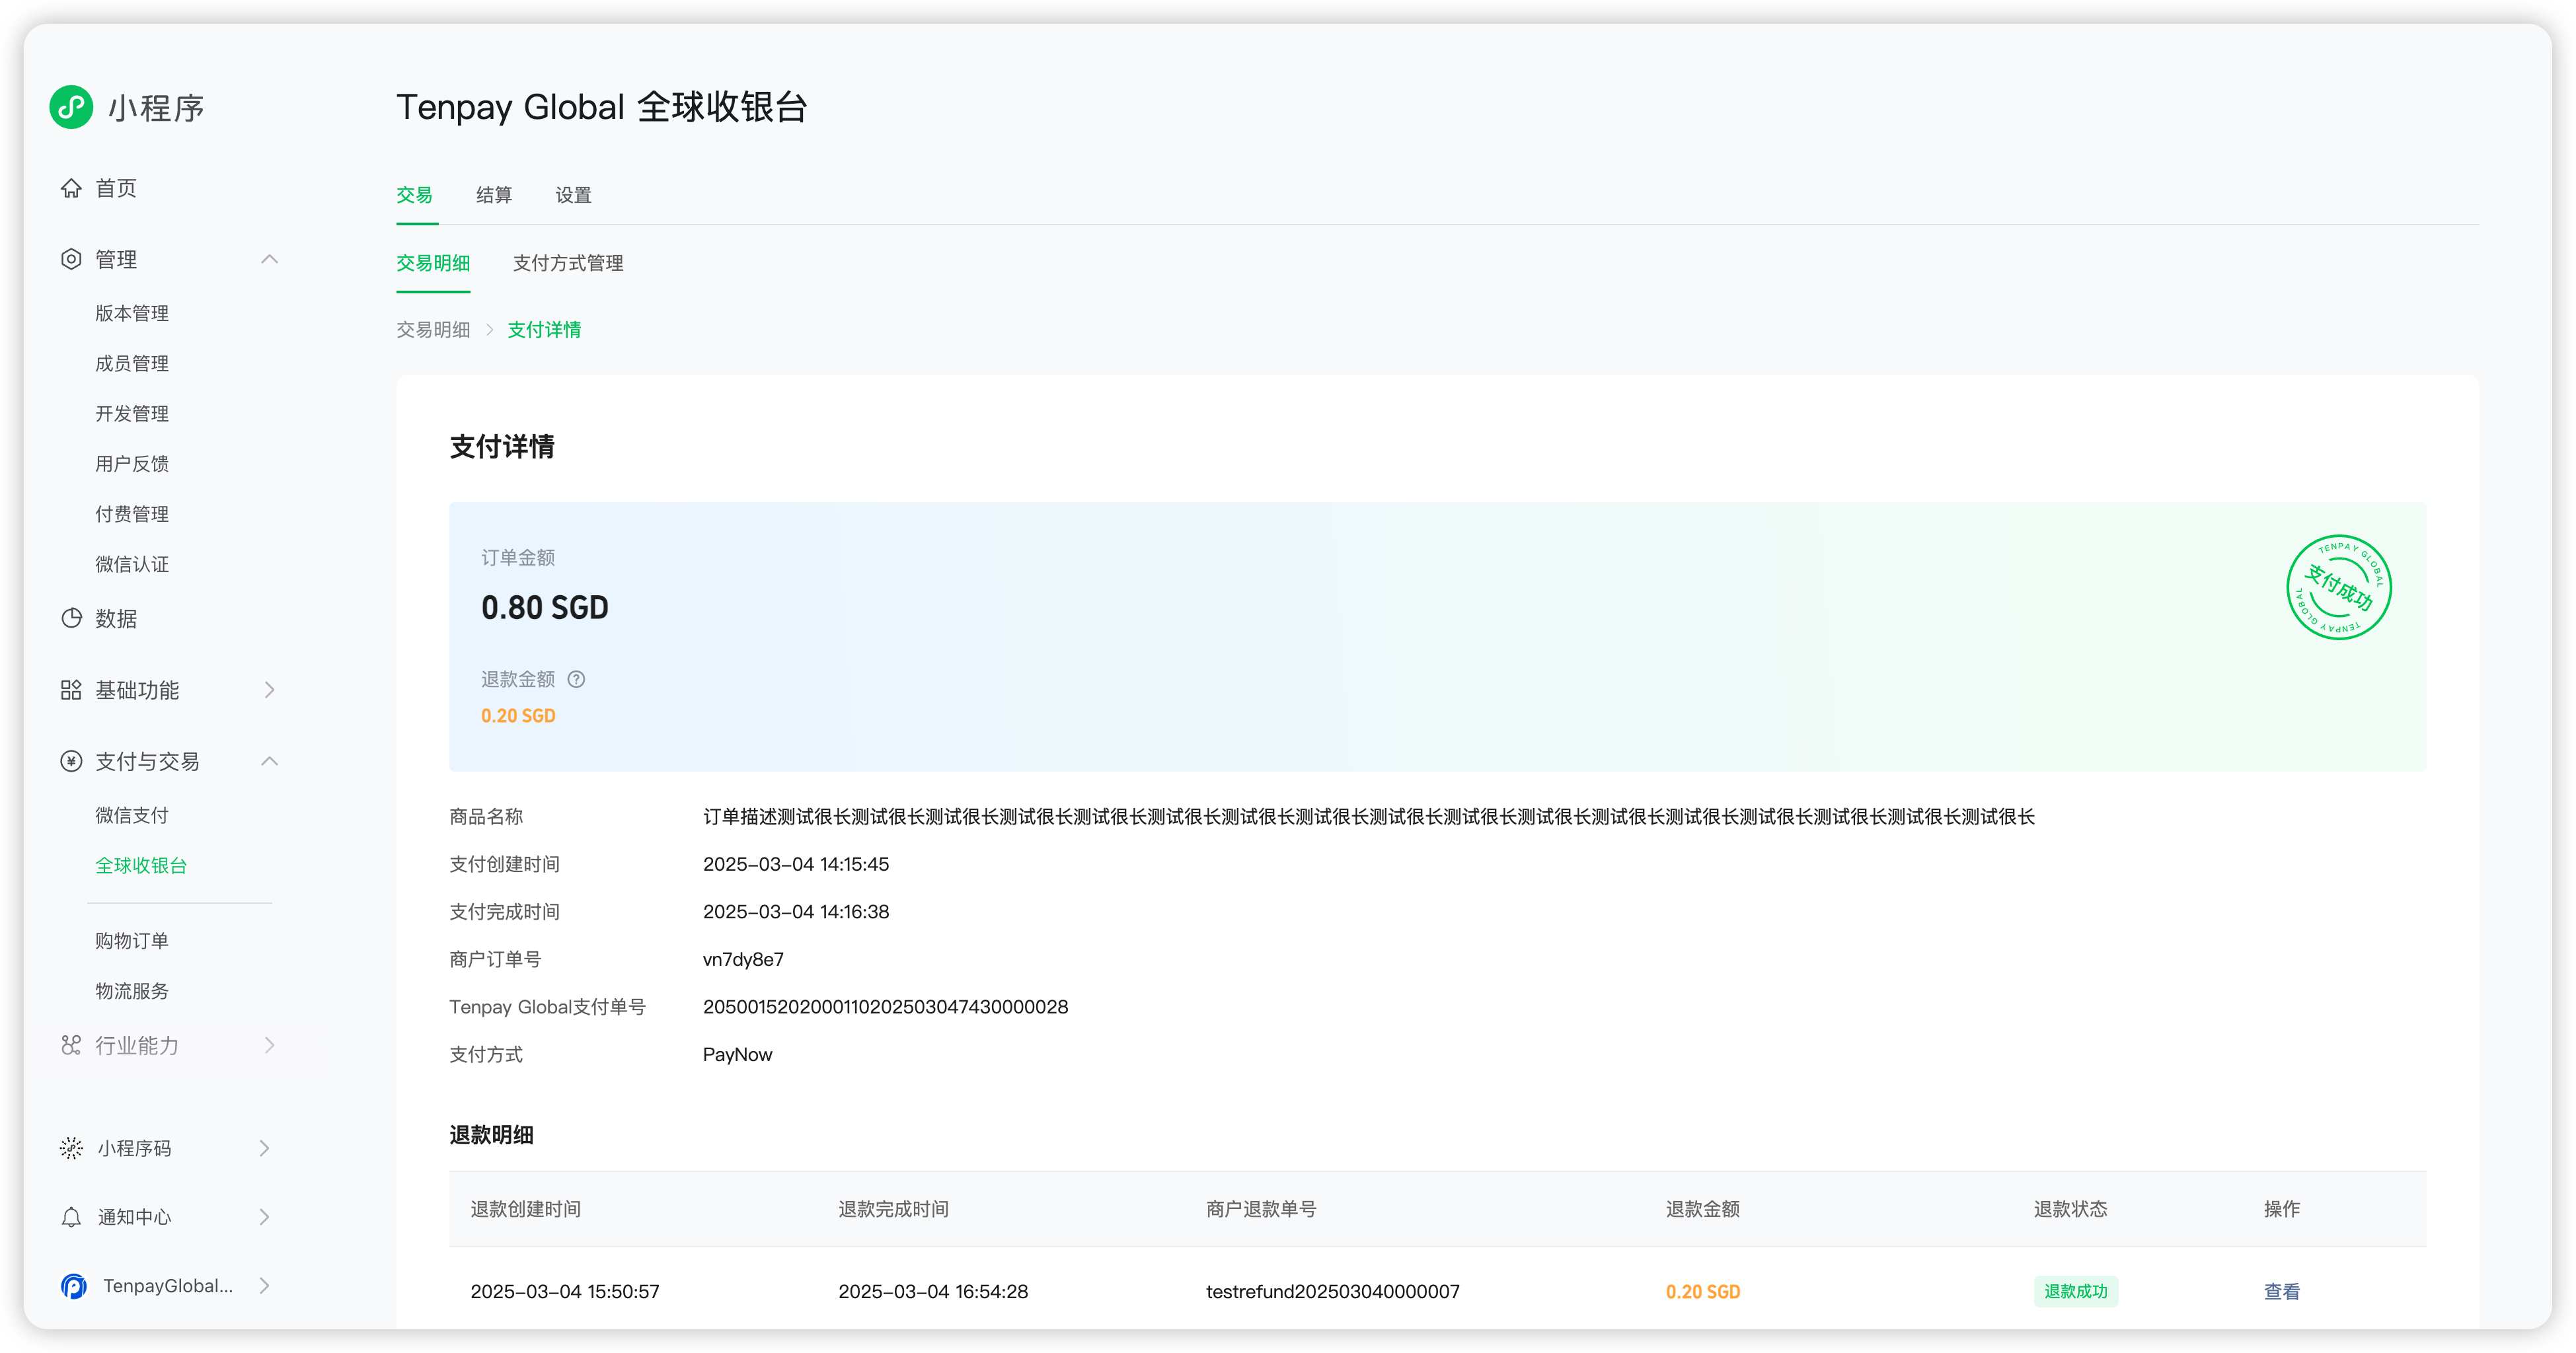Image resolution: width=2576 pixels, height=1353 pixels.
Task: Click the yen coin icon beside 支付与交易
Action: [x=71, y=761]
